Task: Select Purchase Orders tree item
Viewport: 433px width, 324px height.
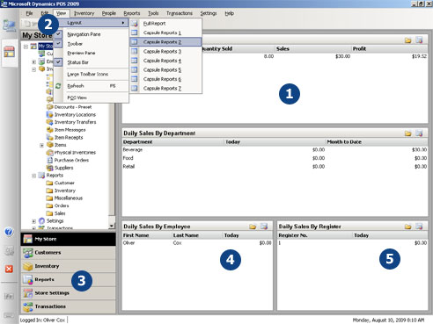Action: tap(71, 160)
